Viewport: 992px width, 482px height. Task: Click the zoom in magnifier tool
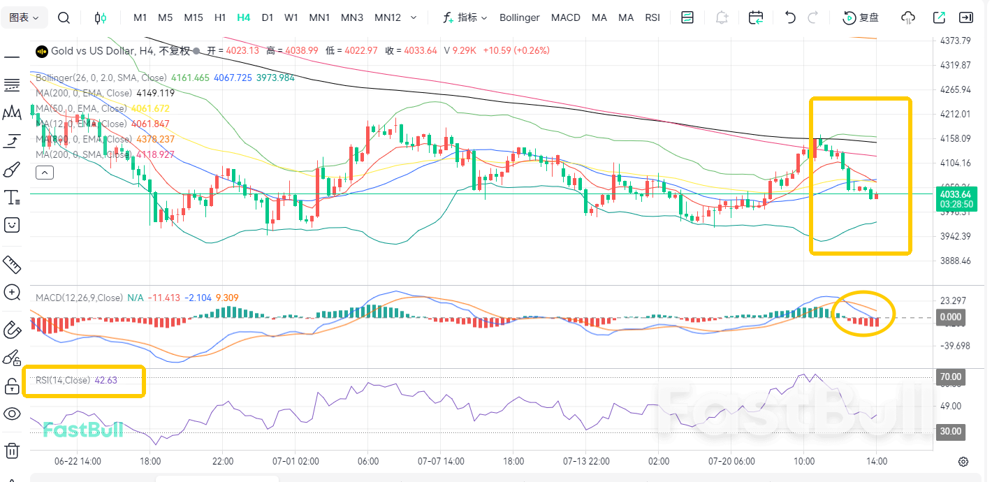12,292
